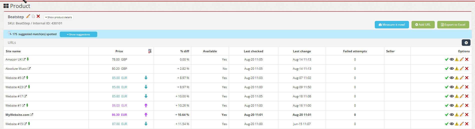The width and height of the screenshot is (475, 129).
Task: Delete the Website #15 row
Action: [467, 124]
